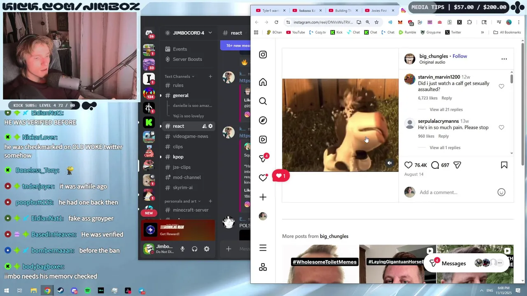Show hidden system tray icons
Image resolution: width=527 pixels, height=296 pixels.
click(x=481, y=291)
